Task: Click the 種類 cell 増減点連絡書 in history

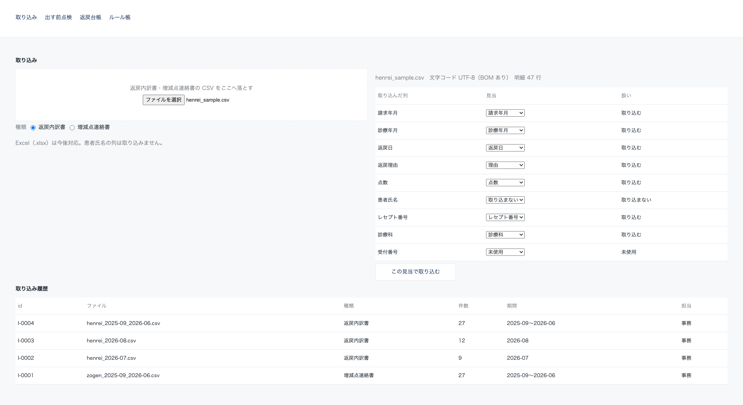Action: point(359,376)
